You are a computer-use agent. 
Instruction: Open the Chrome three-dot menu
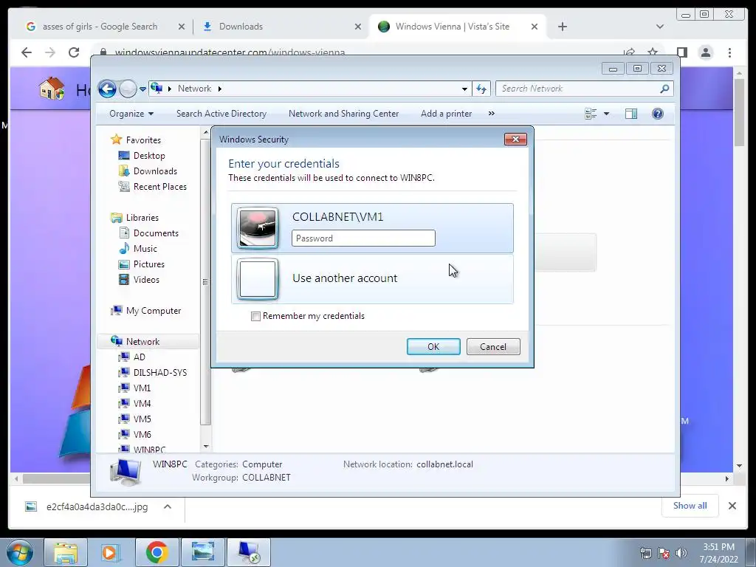pyautogui.click(x=730, y=52)
